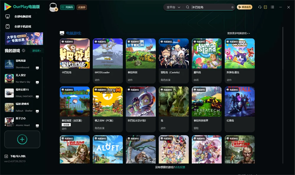Focus the search input field
Image resolution: width=295 pixels, height=175 pixels.
point(211,7)
